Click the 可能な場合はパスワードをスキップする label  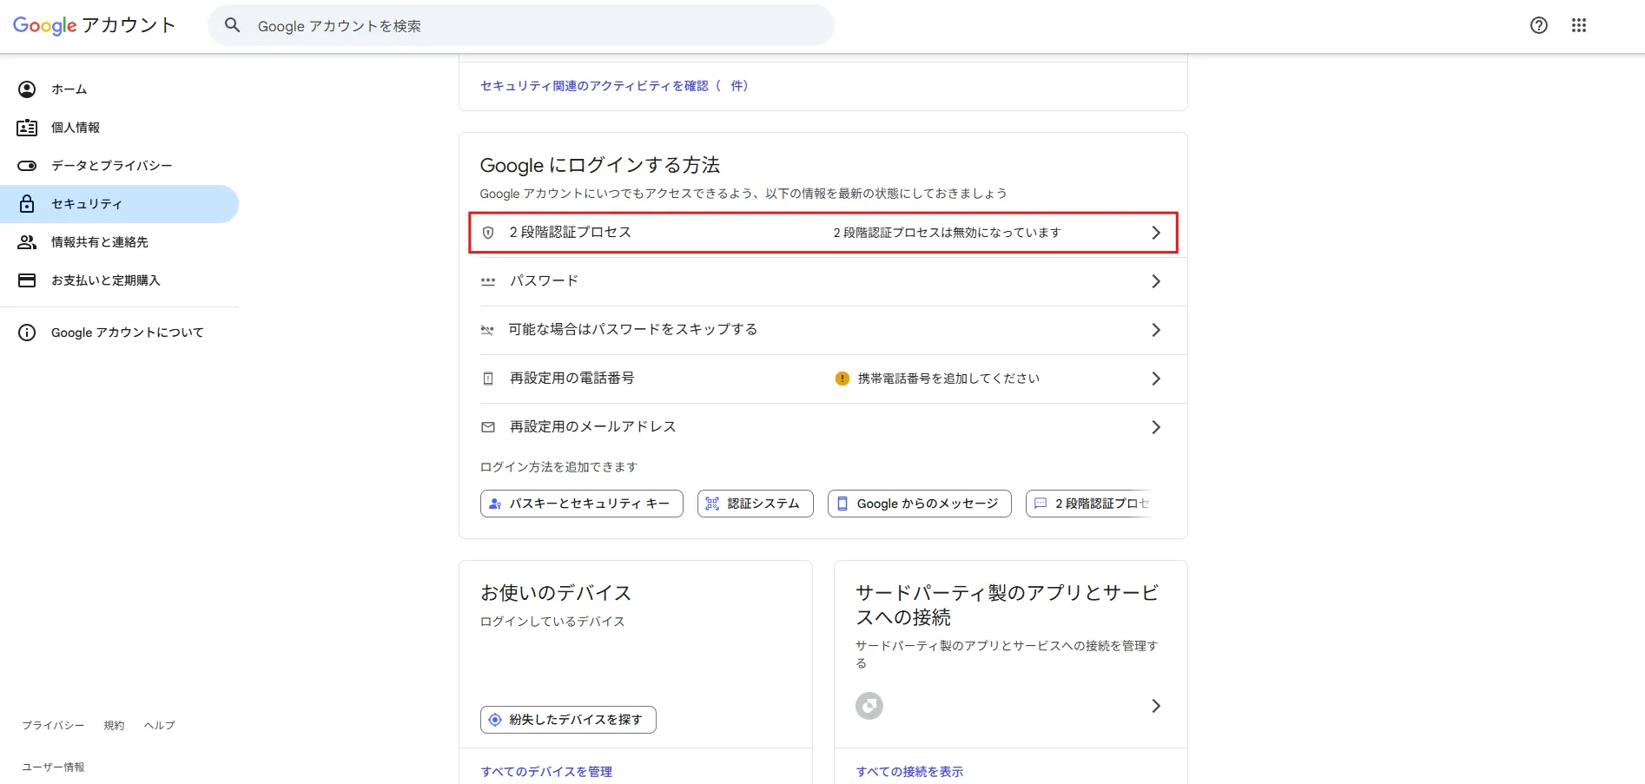pyautogui.click(x=633, y=330)
